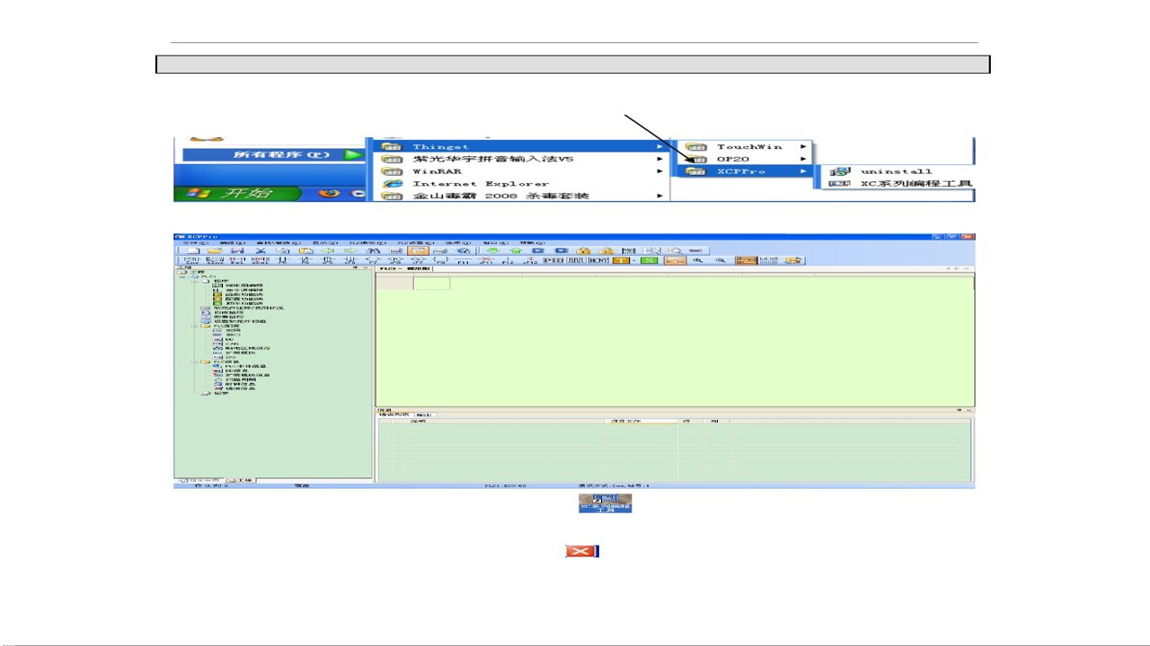Click the sIns insert row button
This screenshot has width=1150, height=646.
coord(214,261)
